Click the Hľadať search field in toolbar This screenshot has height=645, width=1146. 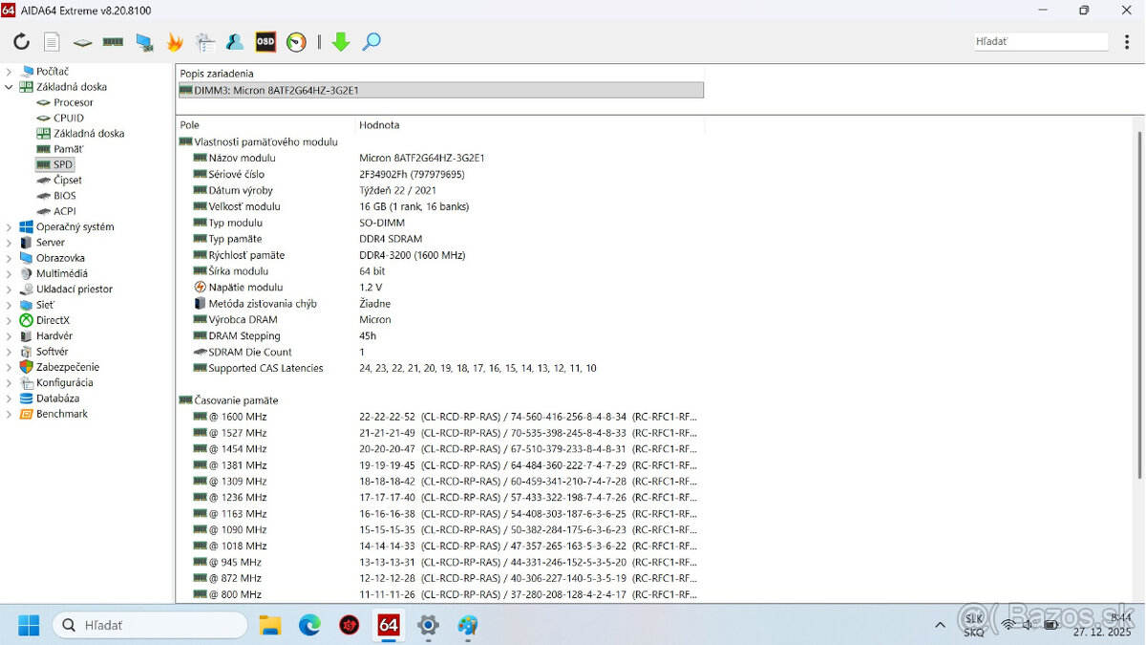tap(1039, 42)
